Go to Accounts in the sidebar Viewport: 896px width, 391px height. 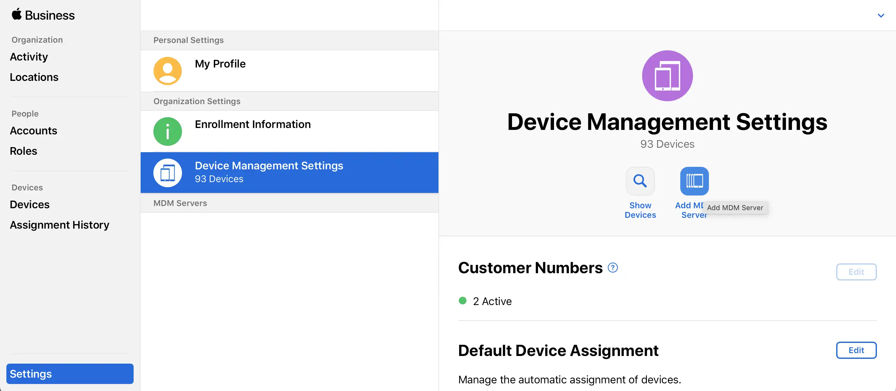(x=33, y=131)
